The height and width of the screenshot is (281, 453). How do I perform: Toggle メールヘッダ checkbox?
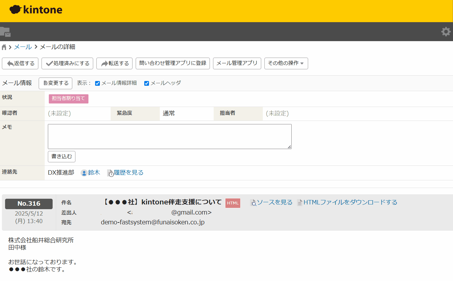[x=146, y=83]
